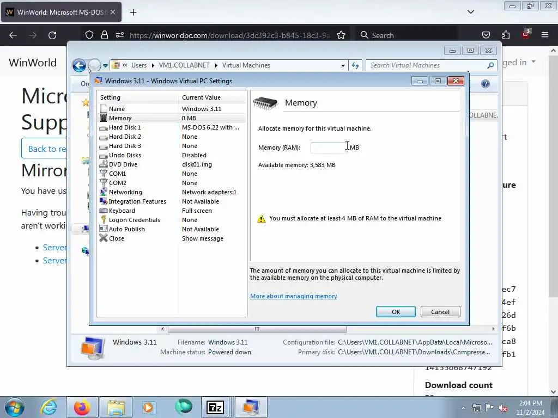Open the Hard Disk 3 setting
The height and width of the screenshot is (418, 558).
point(172,146)
